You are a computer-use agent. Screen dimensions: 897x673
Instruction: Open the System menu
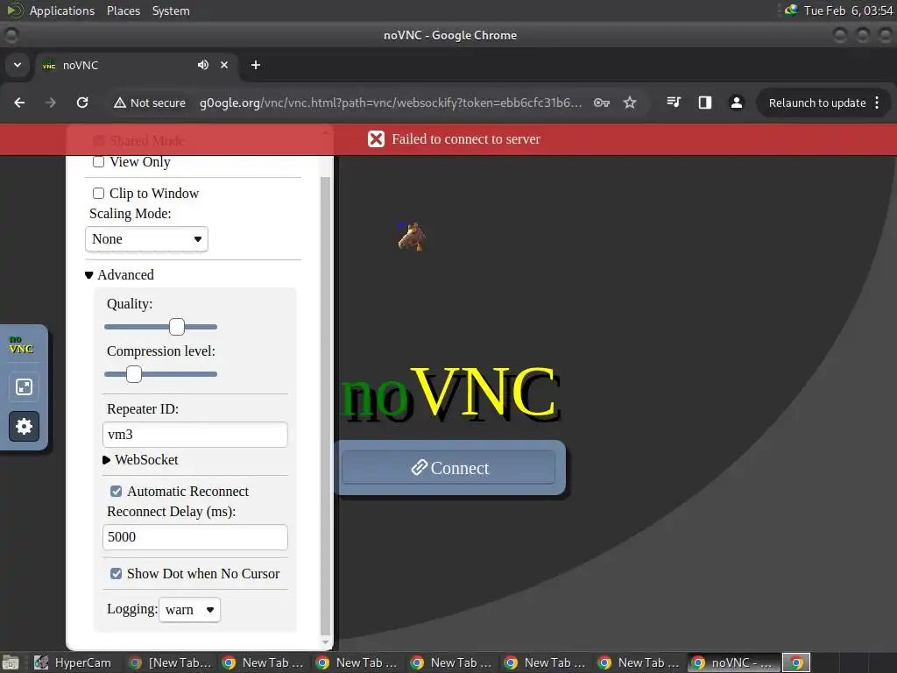point(171,11)
